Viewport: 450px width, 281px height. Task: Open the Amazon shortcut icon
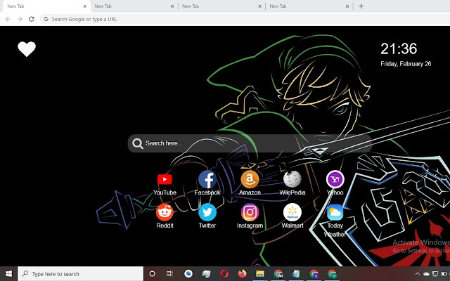pyautogui.click(x=250, y=180)
